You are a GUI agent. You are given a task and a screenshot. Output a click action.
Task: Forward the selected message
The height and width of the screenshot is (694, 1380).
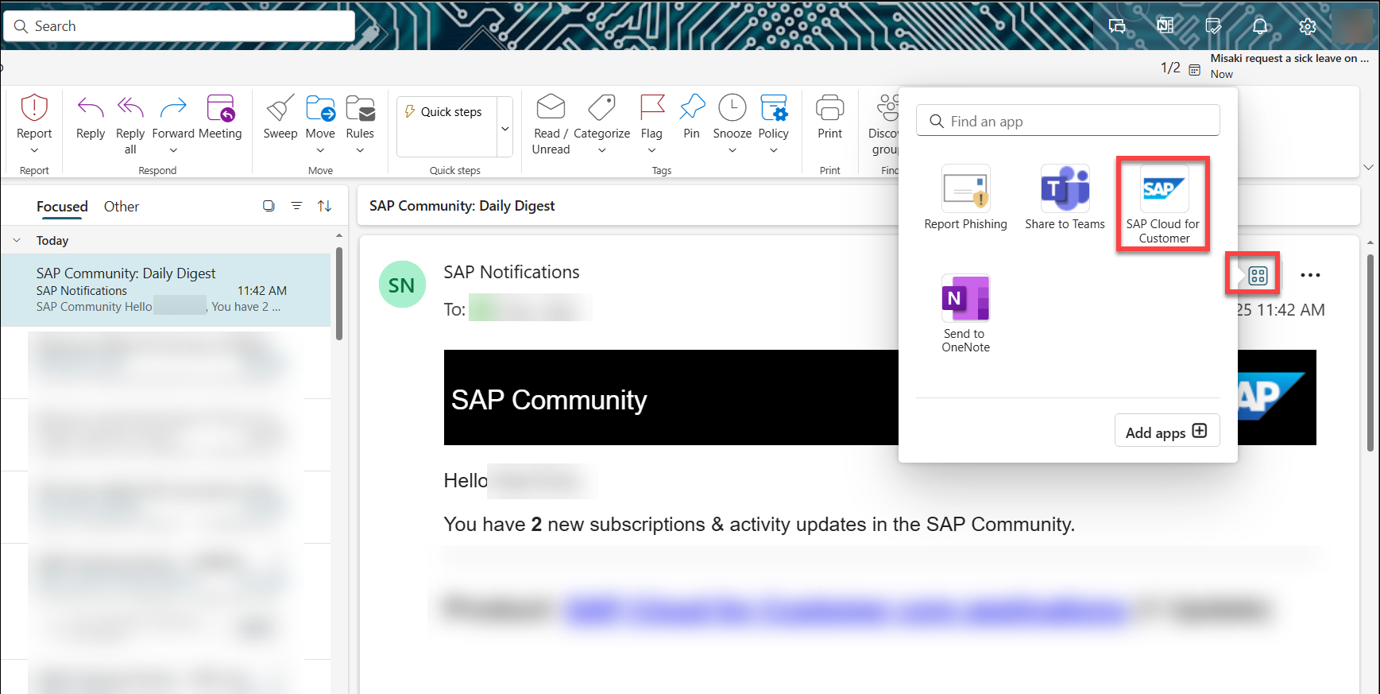(173, 118)
